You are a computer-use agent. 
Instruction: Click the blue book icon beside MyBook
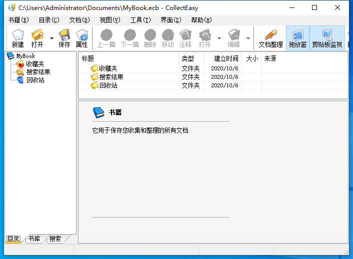[x=10, y=56]
